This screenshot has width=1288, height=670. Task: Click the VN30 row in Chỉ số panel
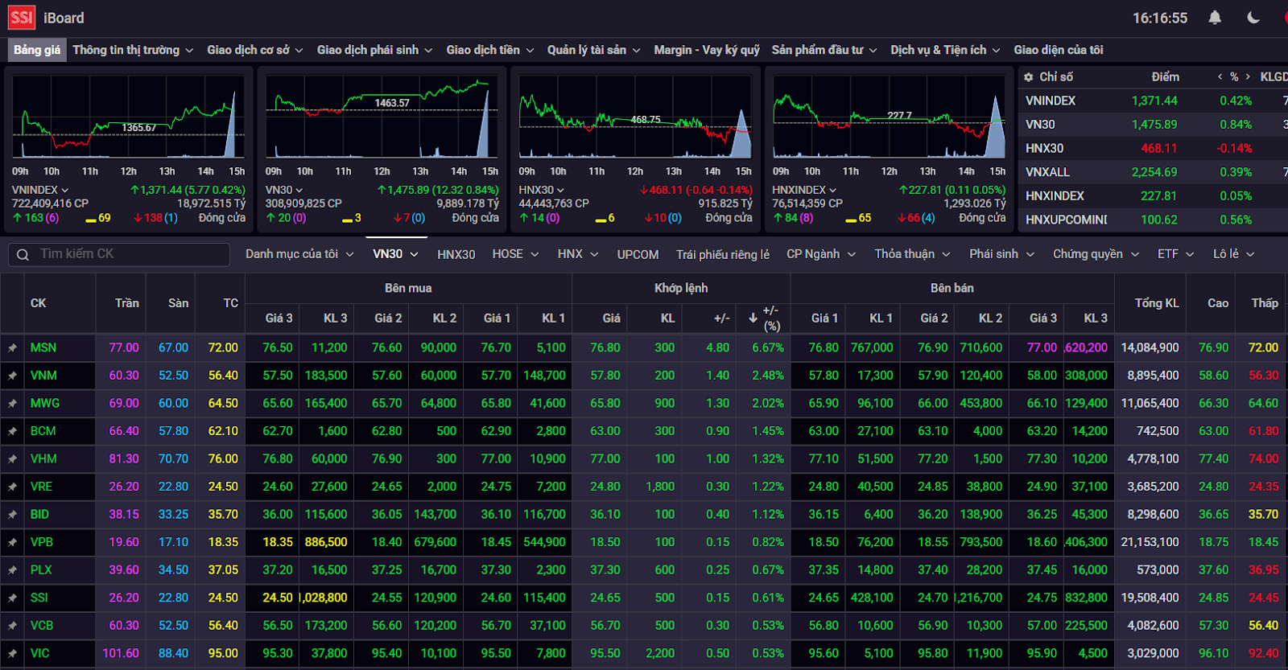(x=1153, y=125)
